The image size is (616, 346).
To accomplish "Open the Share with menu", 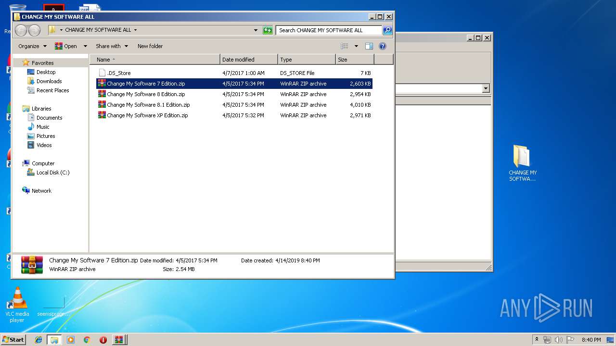I will pyautogui.click(x=112, y=46).
